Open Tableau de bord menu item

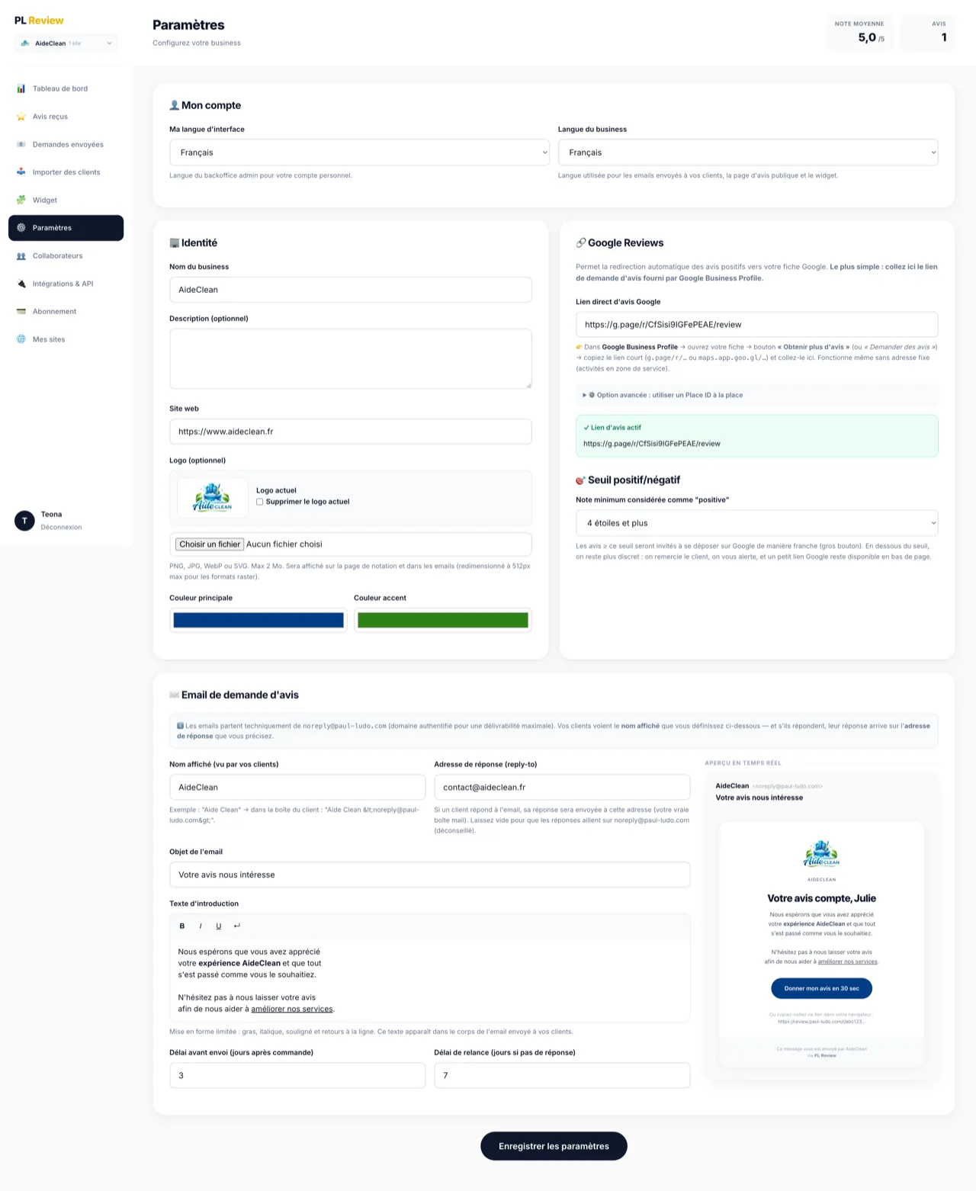pos(66,88)
